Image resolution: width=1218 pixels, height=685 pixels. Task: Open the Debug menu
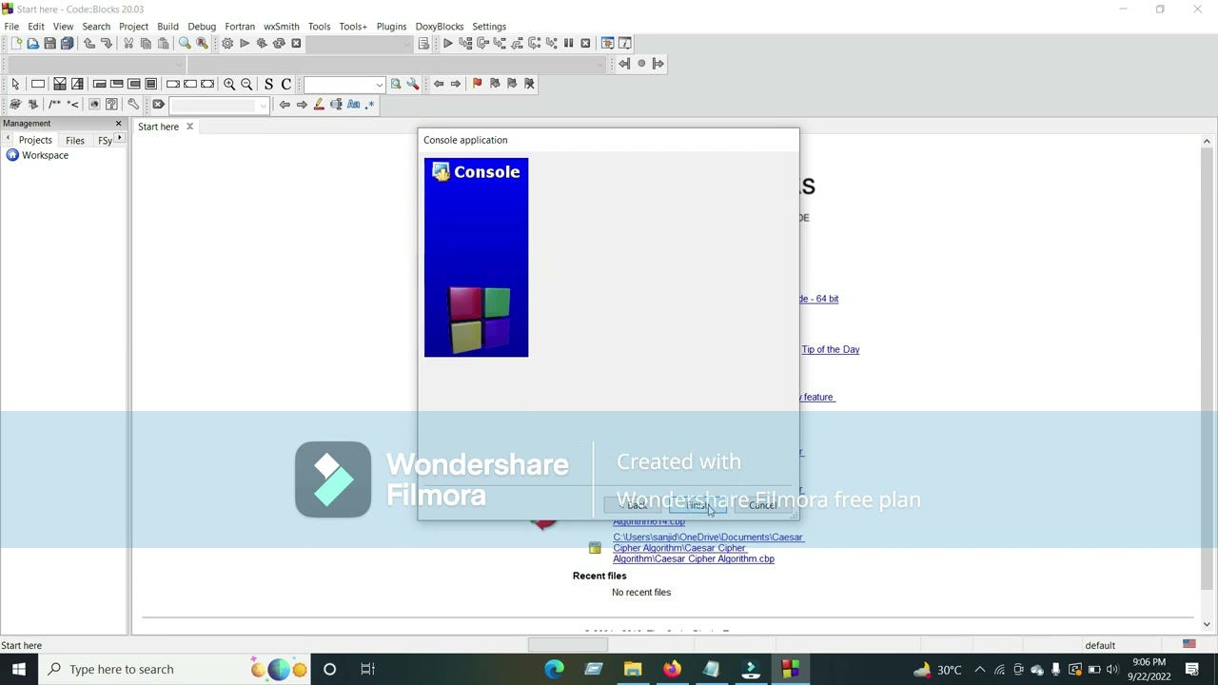[x=202, y=27]
